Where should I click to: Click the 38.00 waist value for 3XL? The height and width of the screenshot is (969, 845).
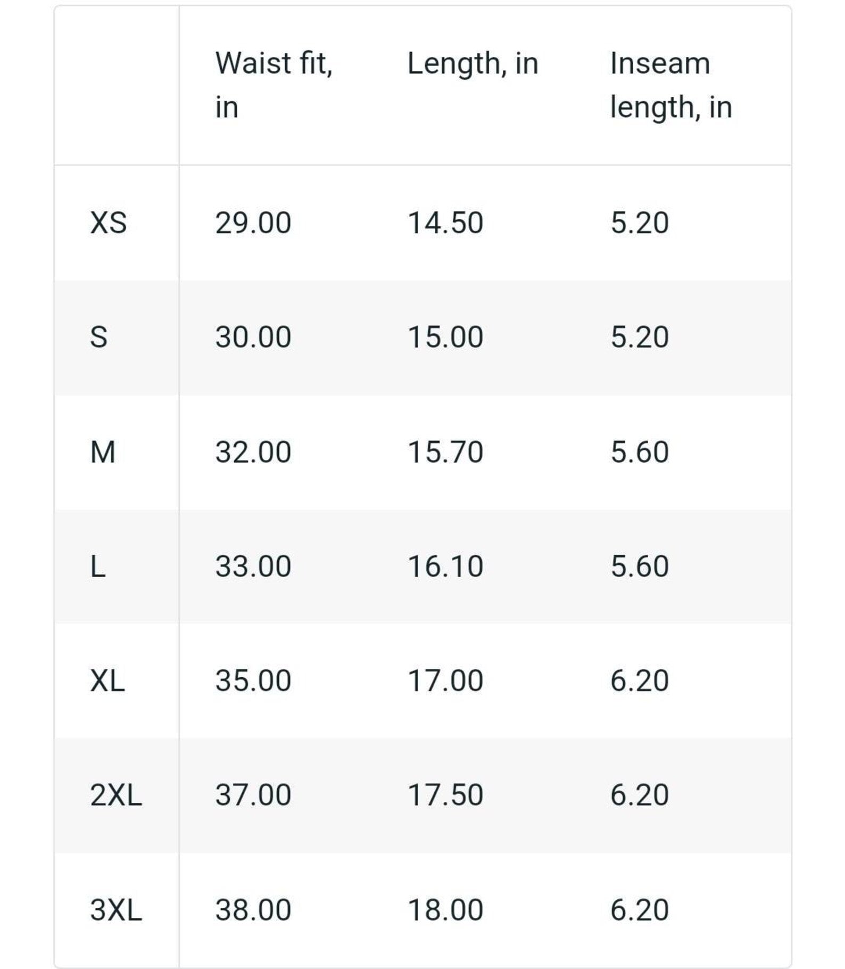coord(253,909)
